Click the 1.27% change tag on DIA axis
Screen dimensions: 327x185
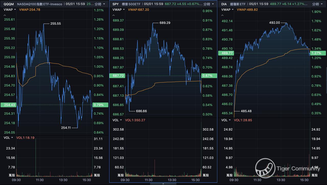318,53
